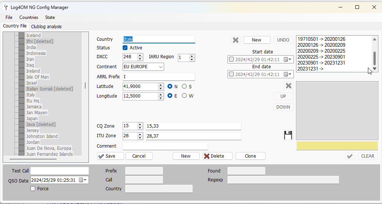Click the red square beside Italian Somali [deleted]

pyautogui.click(x=22, y=89)
